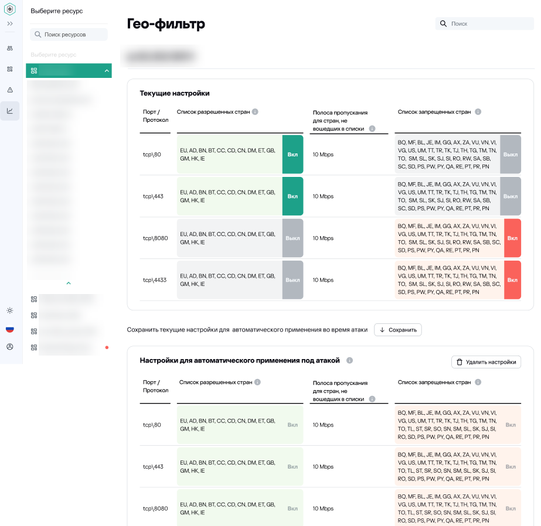Open the chart analytics icon in sidebar
The image size is (541, 526).
[10, 111]
